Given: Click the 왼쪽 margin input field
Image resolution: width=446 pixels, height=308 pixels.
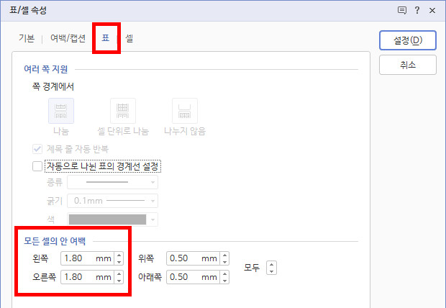Looking at the screenshot, I should 88,258.
